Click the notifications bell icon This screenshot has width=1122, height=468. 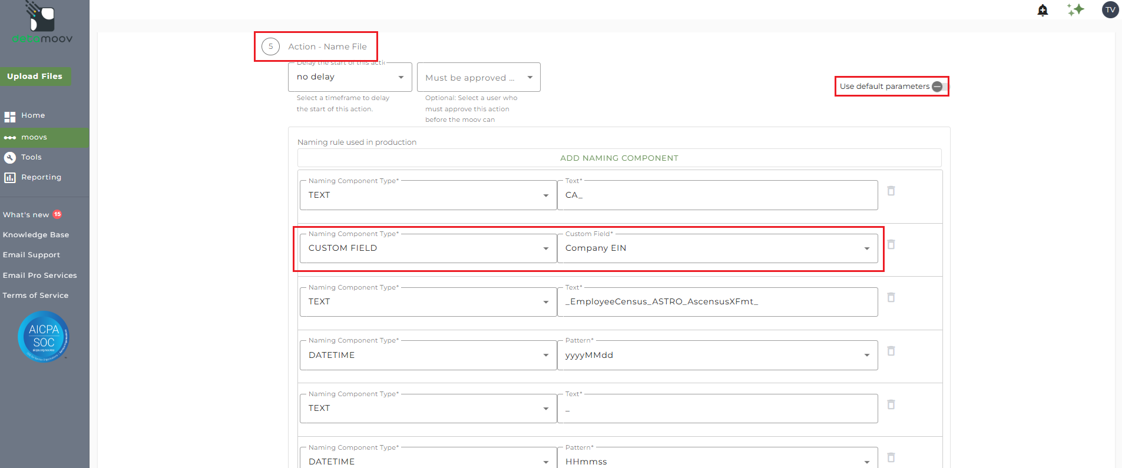[x=1042, y=10]
